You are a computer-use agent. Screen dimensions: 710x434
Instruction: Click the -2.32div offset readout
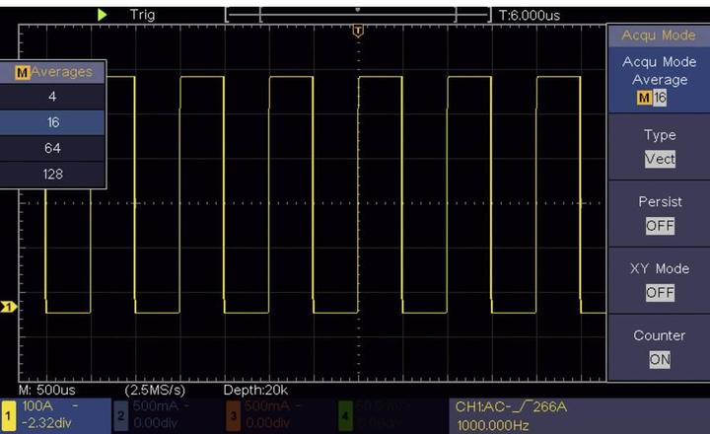(x=46, y=423)
